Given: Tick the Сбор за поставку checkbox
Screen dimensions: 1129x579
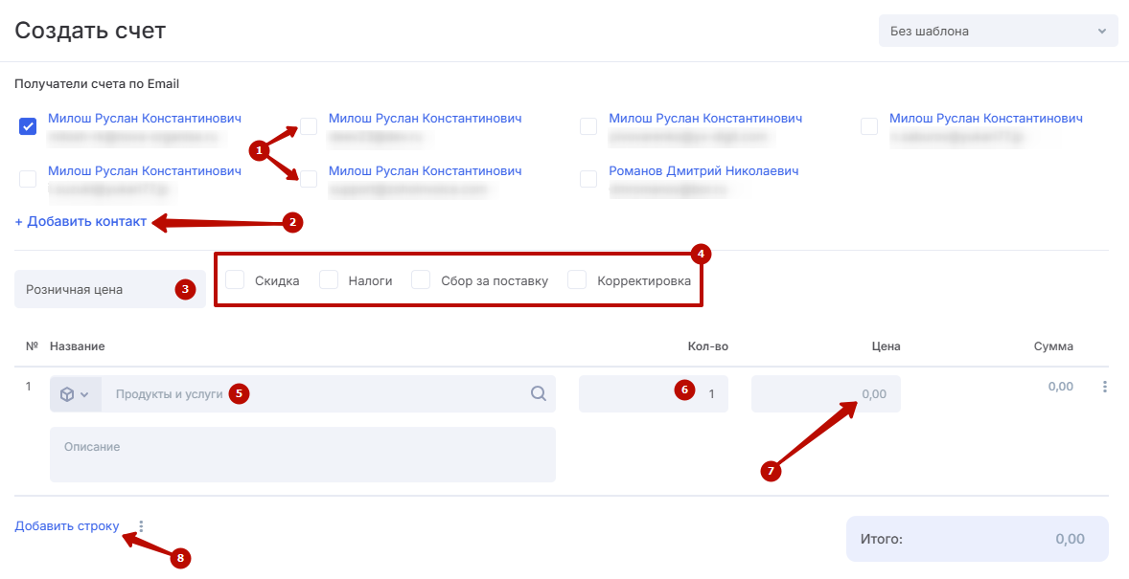Looking at the screenshot, I should click(x=421, y=280).
